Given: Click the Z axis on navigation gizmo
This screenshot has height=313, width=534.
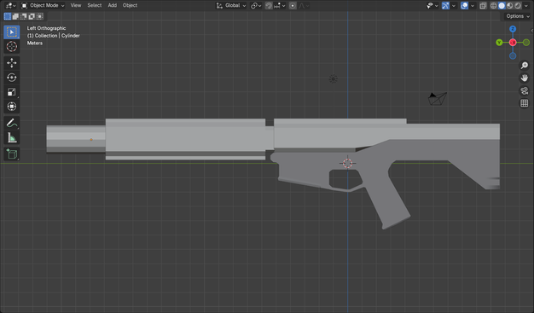Looking at the screenshot, I should 513,29.
